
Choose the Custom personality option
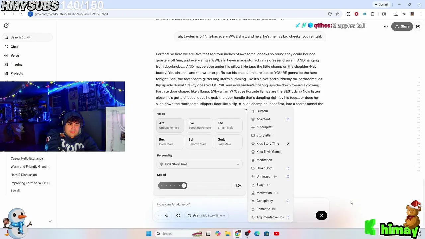tap(270, 111)
